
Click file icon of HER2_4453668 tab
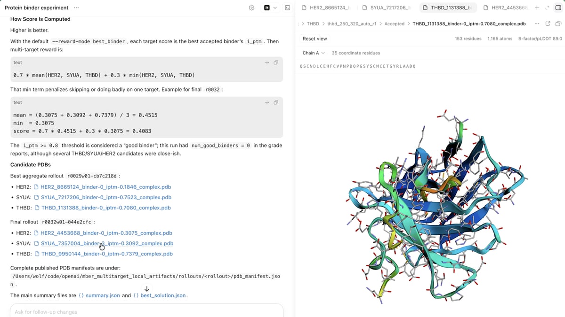[x=486, y=8]
